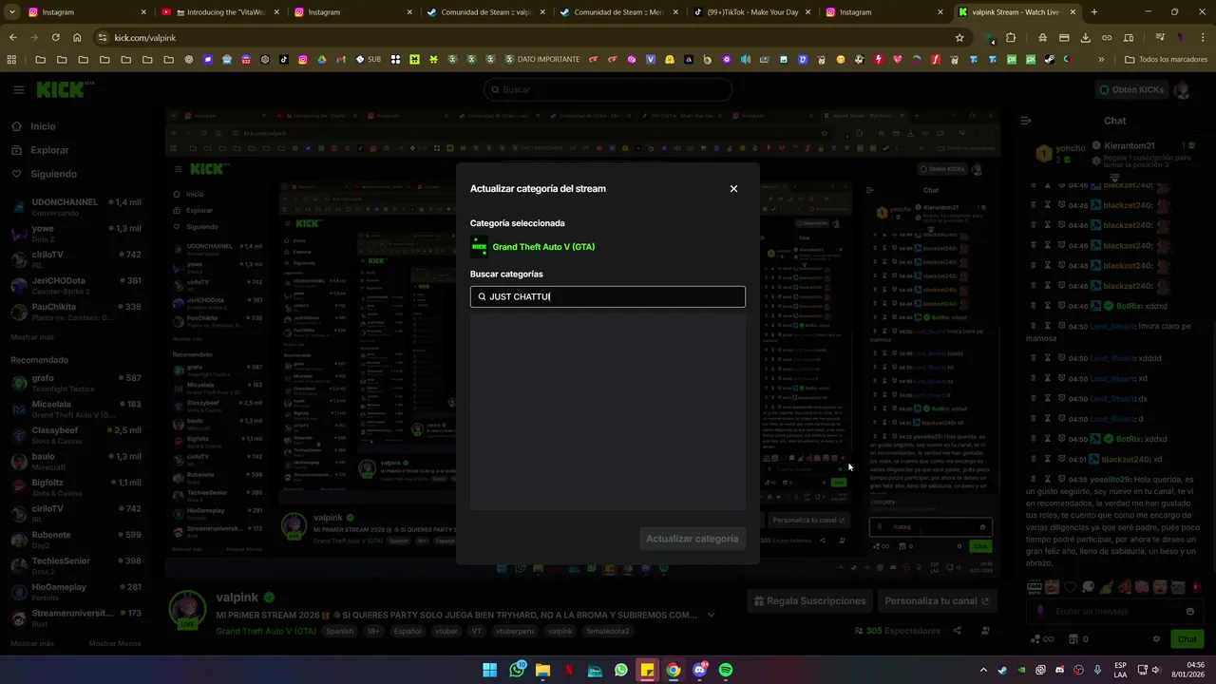Screen dimensions: 1216x684
Task: Click the green Chat send button
Action: [1187, 639]
